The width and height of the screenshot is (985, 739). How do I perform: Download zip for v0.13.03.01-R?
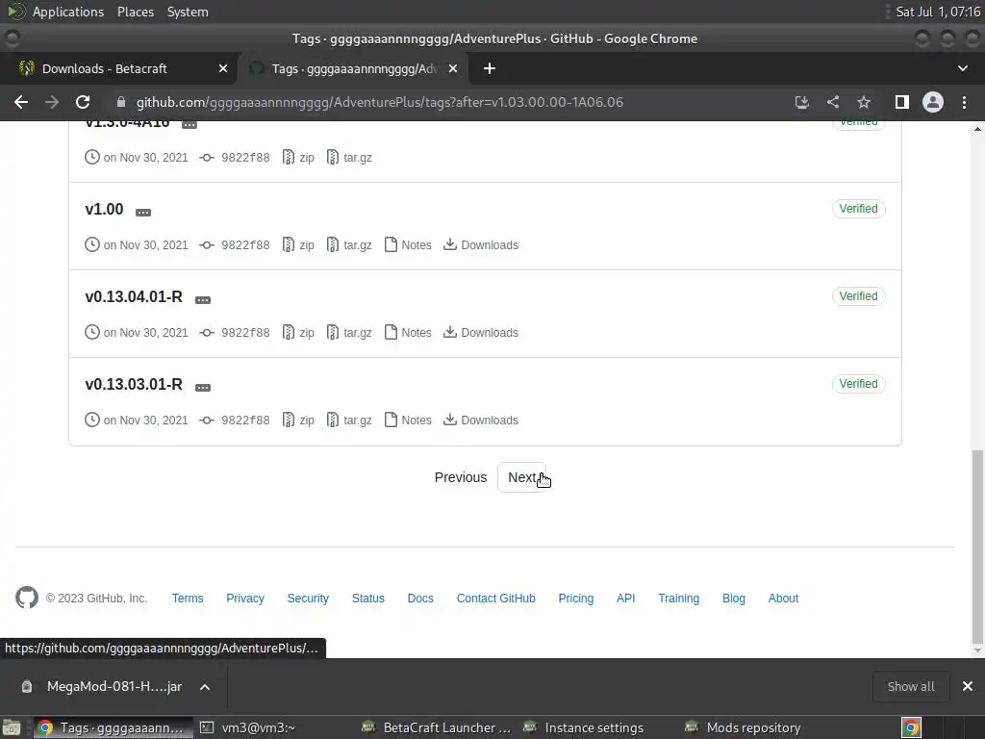point(298,420)
